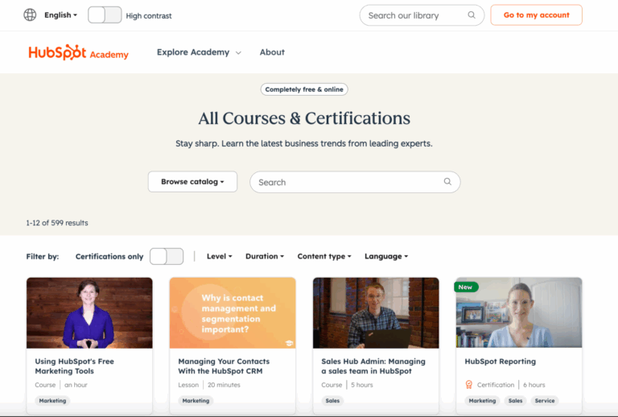Enable the Certifications only switch

coord(167,256)
